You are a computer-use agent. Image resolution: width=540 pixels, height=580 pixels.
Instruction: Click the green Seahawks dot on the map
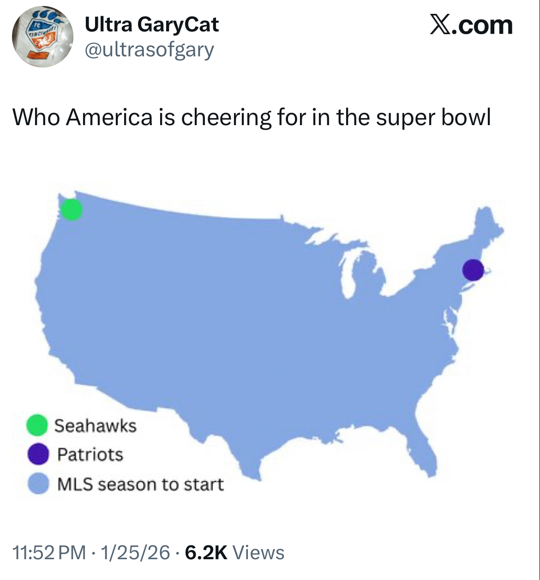pos(72,210)
